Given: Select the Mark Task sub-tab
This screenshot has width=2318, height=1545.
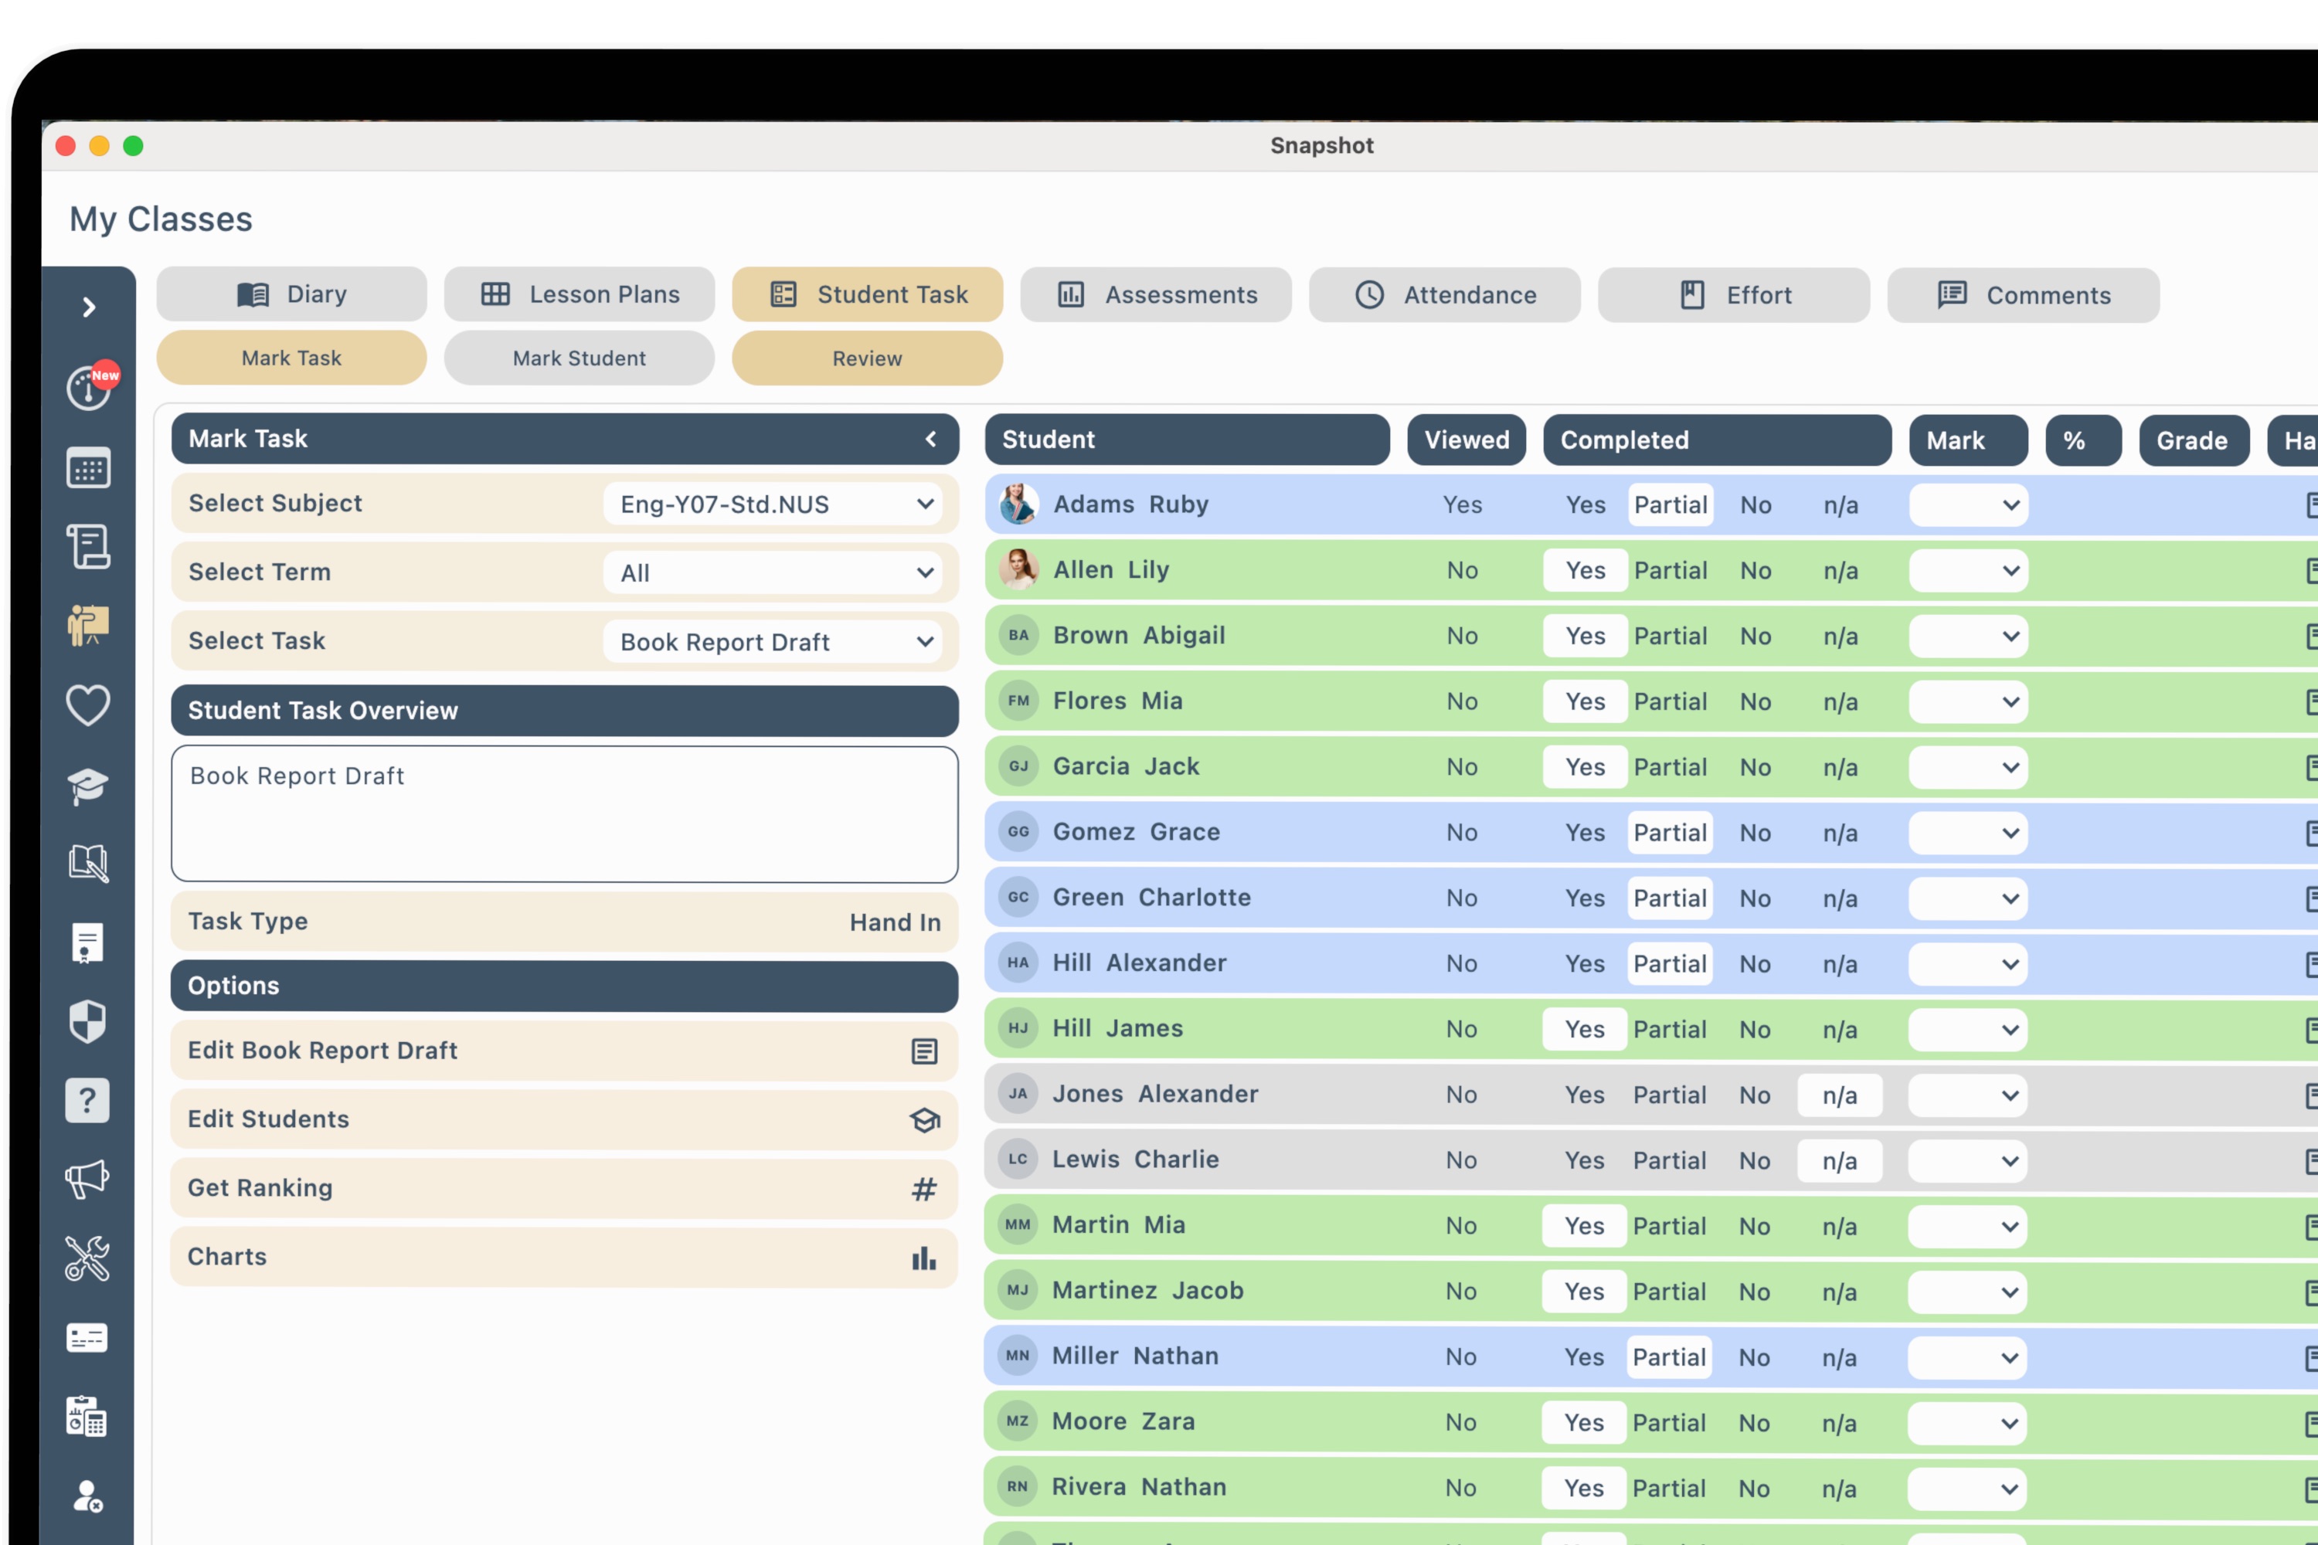Looking at the screenshot, I should coord(292,358).
